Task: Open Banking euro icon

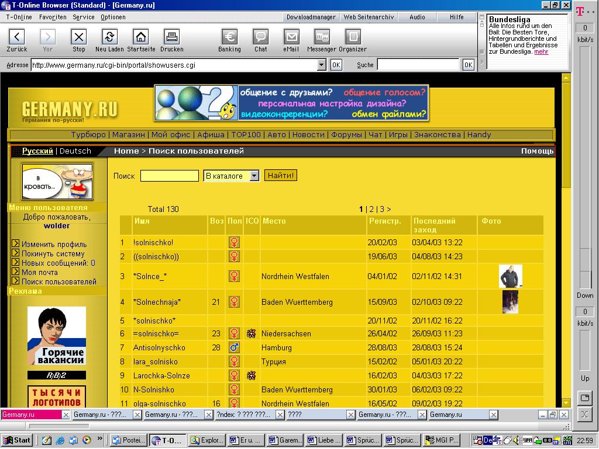Action: 229,37
